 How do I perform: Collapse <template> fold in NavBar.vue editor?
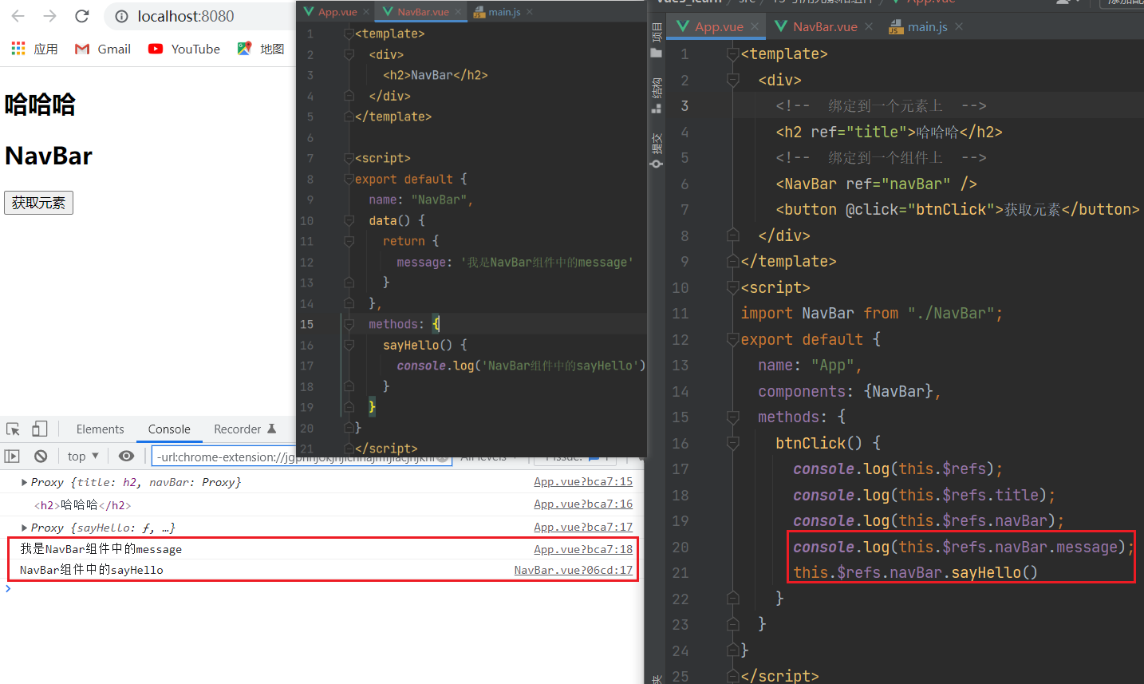coord(349,34)
